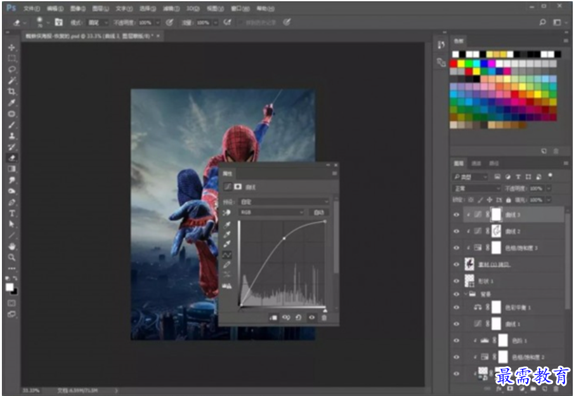This screenshot has height=396, width=574.
Task: Open the layer fill dropdown arrow
Action: pyautogui.click(x=549, y=200)
